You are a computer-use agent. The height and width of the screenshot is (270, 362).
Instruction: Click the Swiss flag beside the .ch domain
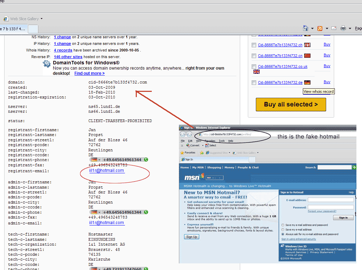point(307,45)
